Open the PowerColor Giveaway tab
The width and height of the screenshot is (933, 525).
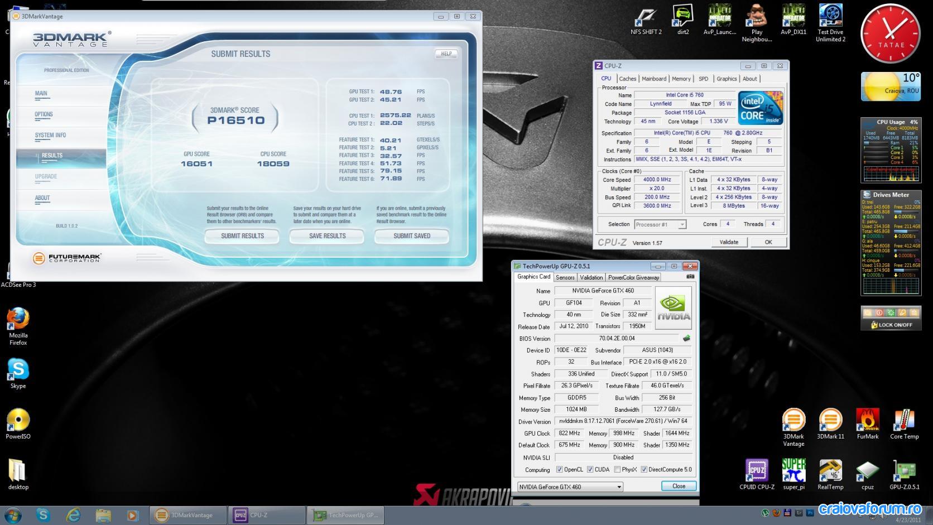pos(633,277)
